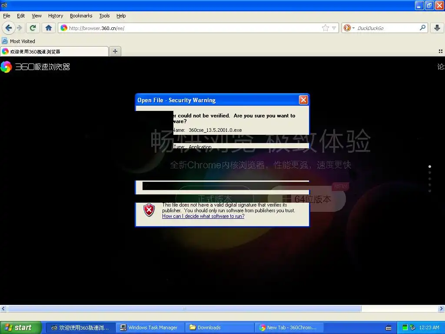Reload the current page

click(33, 28)
